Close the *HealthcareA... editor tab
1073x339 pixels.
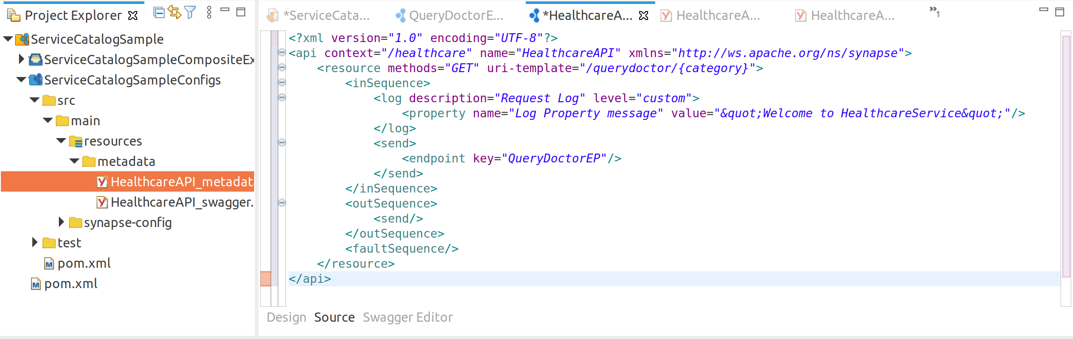644,16
